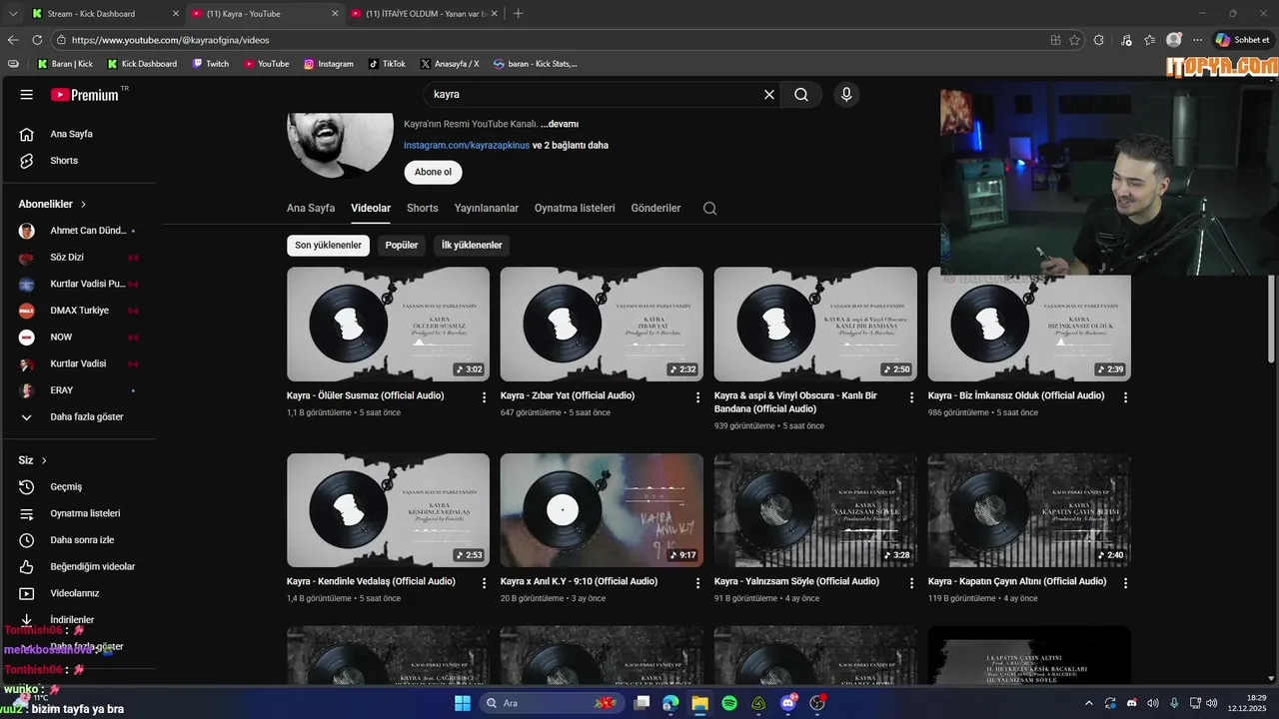Open options for Yalnızsam Söyle video
1279x719 pixels.
pos(911,583)
